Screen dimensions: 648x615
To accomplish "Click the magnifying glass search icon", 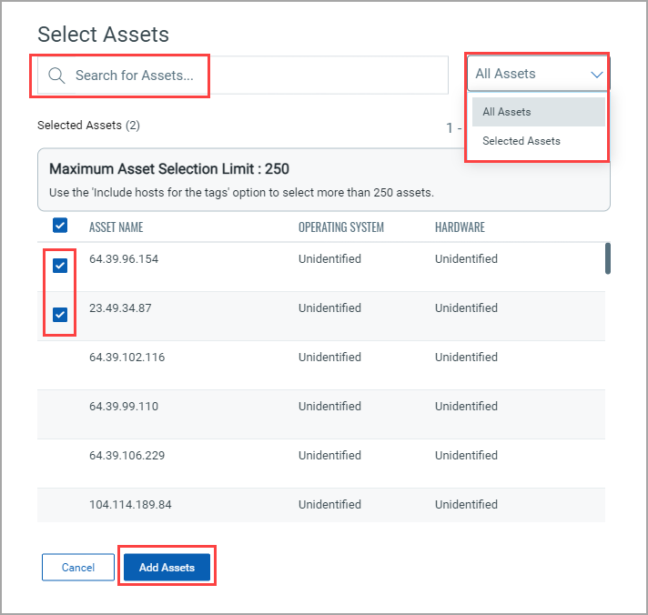I will point(56,76).
